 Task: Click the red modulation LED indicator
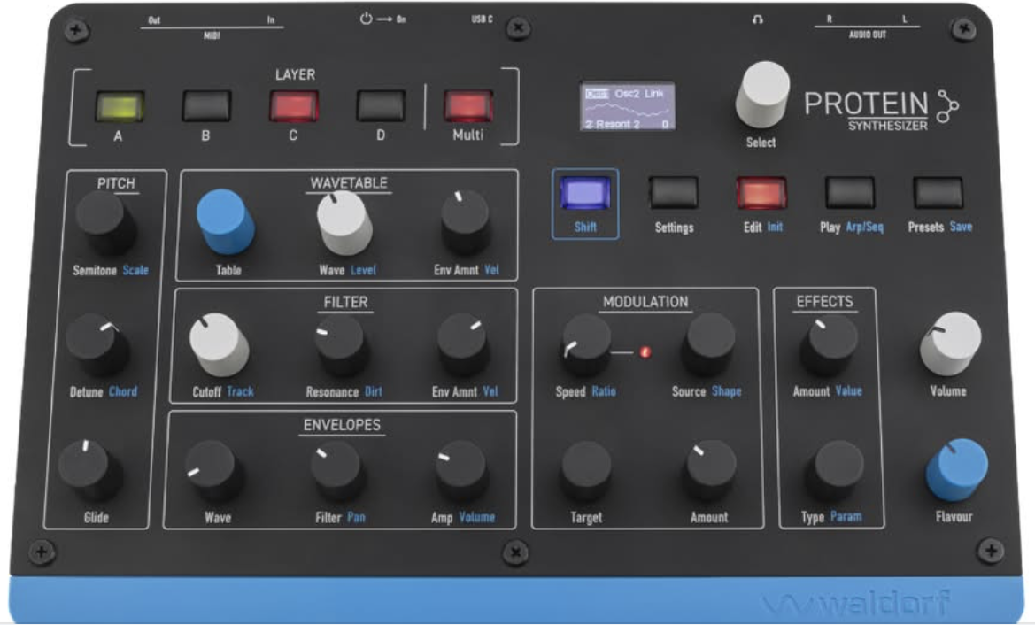pyautogui.click(x=646, y=352)
